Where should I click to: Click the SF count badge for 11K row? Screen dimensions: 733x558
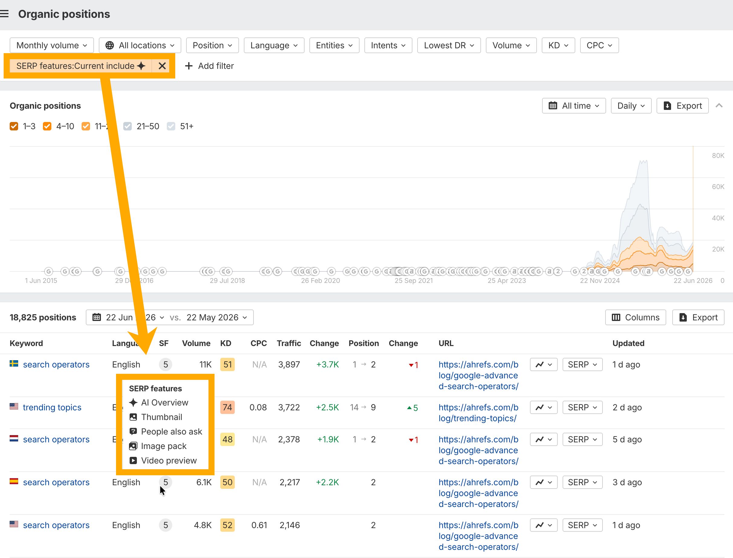(x=166, y=364)
